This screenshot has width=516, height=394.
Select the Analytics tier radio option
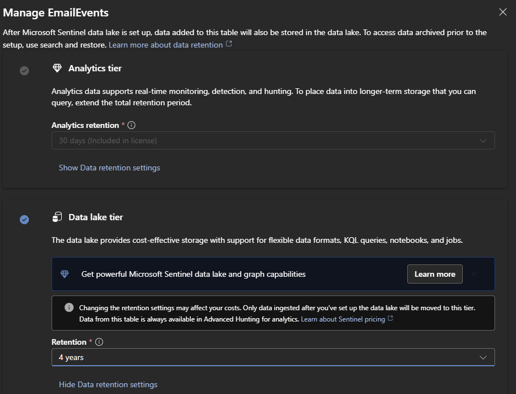(24, 71)
